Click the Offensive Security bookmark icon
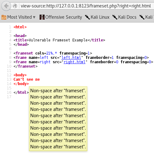Viewport: 154px width, 153px height. pos(42,17)
